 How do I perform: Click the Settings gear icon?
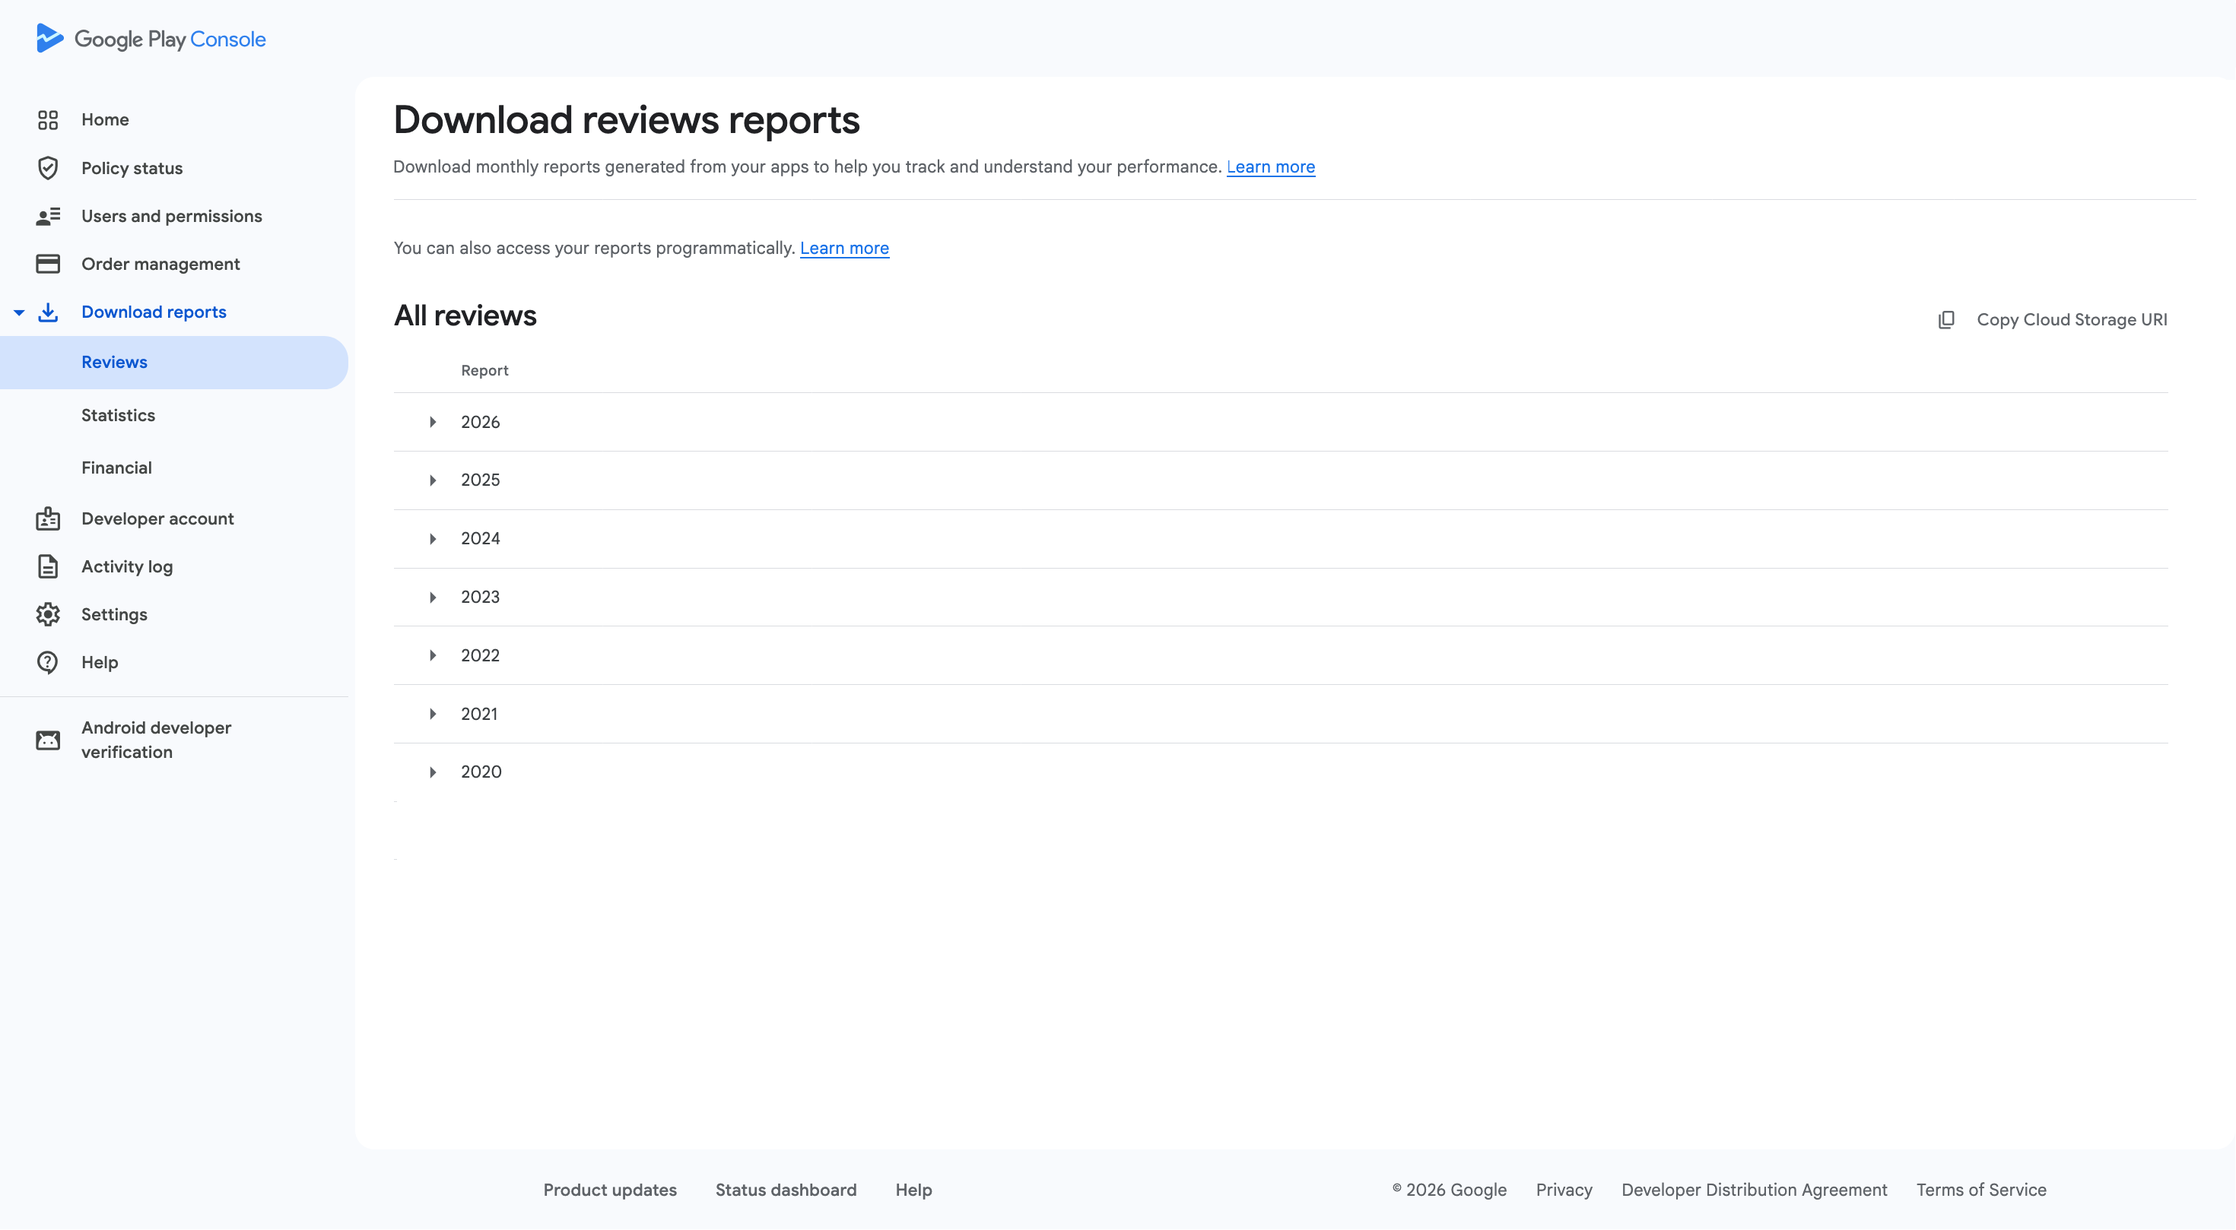coord(48,614)
